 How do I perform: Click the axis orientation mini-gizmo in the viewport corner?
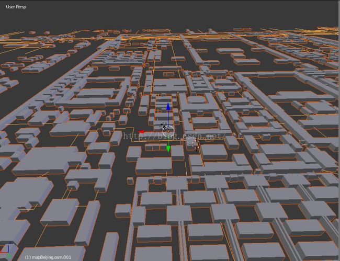(6, 251)
